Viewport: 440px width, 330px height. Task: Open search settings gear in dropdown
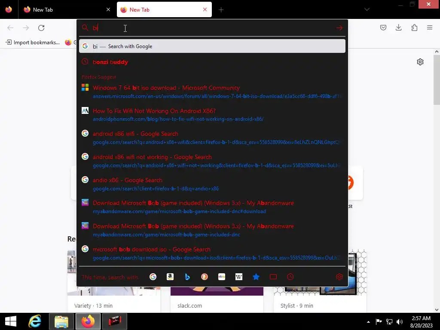pyautogui.click(x=339, y=277)
